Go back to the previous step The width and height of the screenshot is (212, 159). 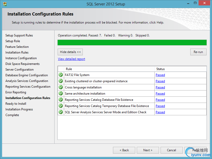124,150
